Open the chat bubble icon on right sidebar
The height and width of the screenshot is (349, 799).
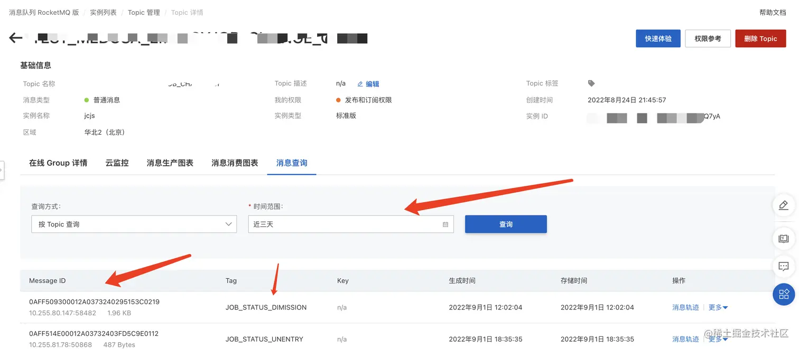click(x=784, y=266)
